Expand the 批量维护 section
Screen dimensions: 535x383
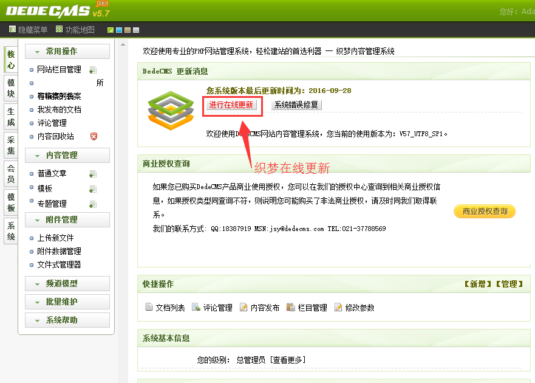click(x=67, y=302)
